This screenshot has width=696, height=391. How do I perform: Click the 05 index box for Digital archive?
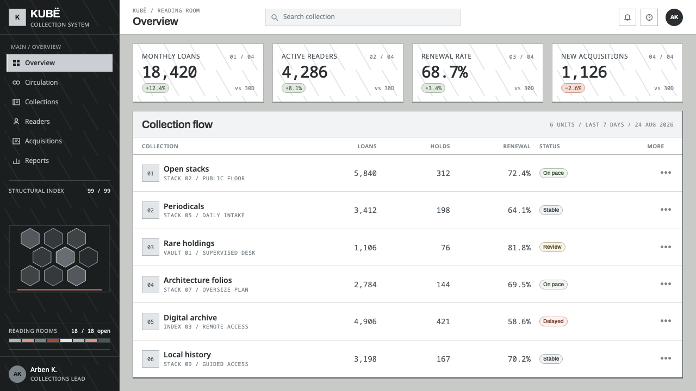coord(151,321)
